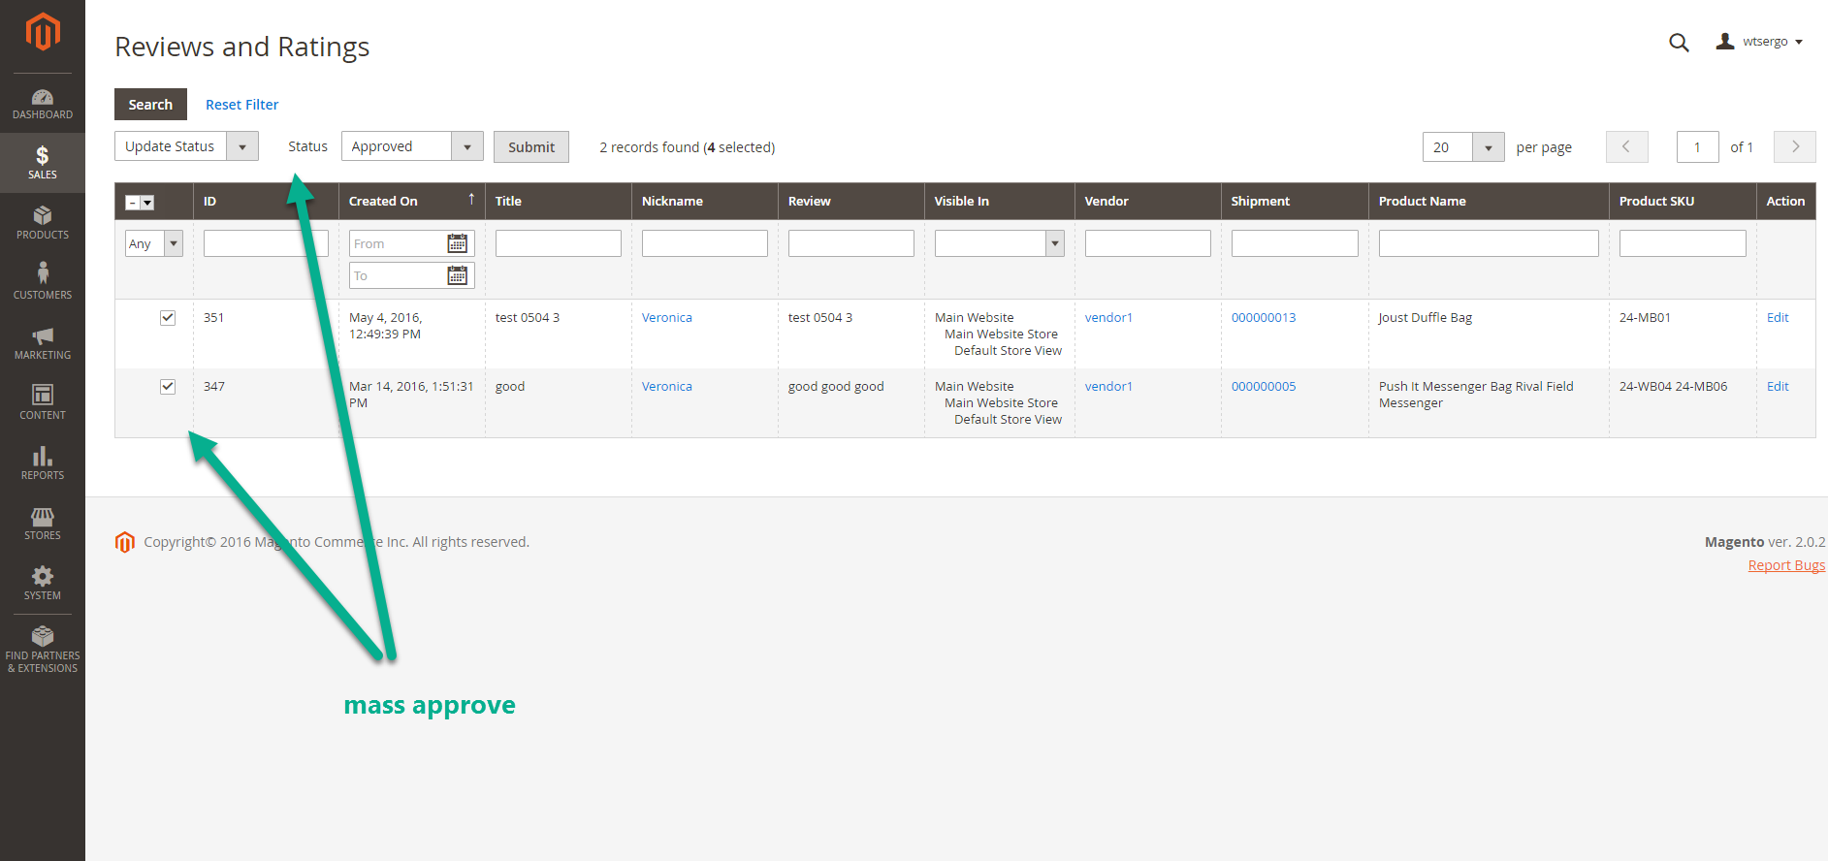
Task: Edit review 351
Action: click(1778, 317)
